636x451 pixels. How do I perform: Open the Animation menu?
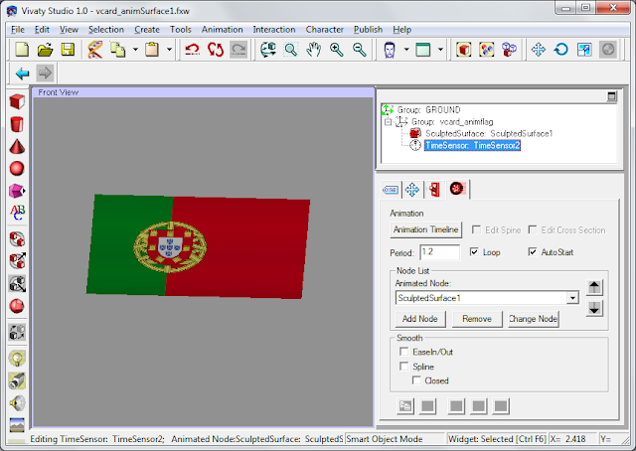pos(223,30)
